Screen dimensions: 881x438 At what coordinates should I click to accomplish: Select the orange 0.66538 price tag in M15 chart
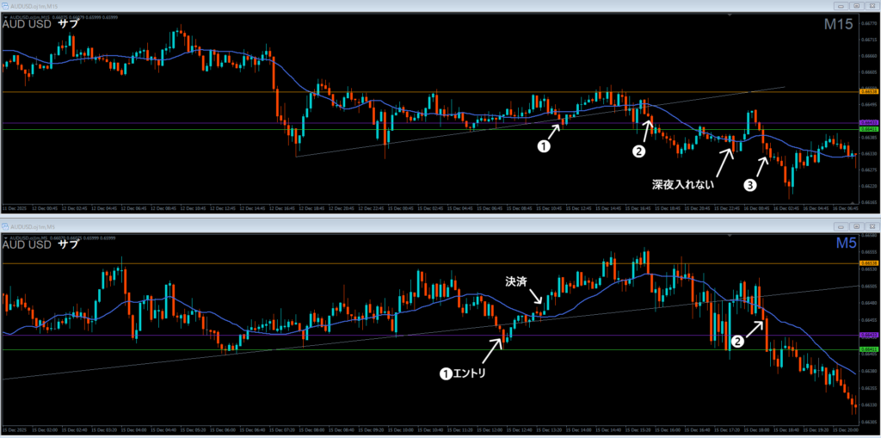pyautogui.click(x=869, y=92)
